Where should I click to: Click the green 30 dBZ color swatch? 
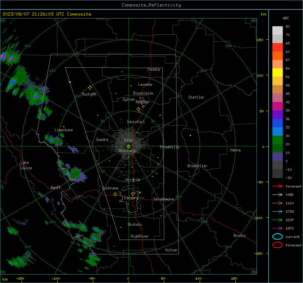[277, 140]
